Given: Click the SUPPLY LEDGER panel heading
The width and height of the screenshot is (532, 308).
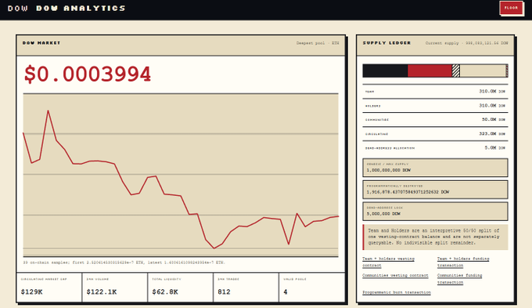Looking at the screenshot, I should [386, 43].
